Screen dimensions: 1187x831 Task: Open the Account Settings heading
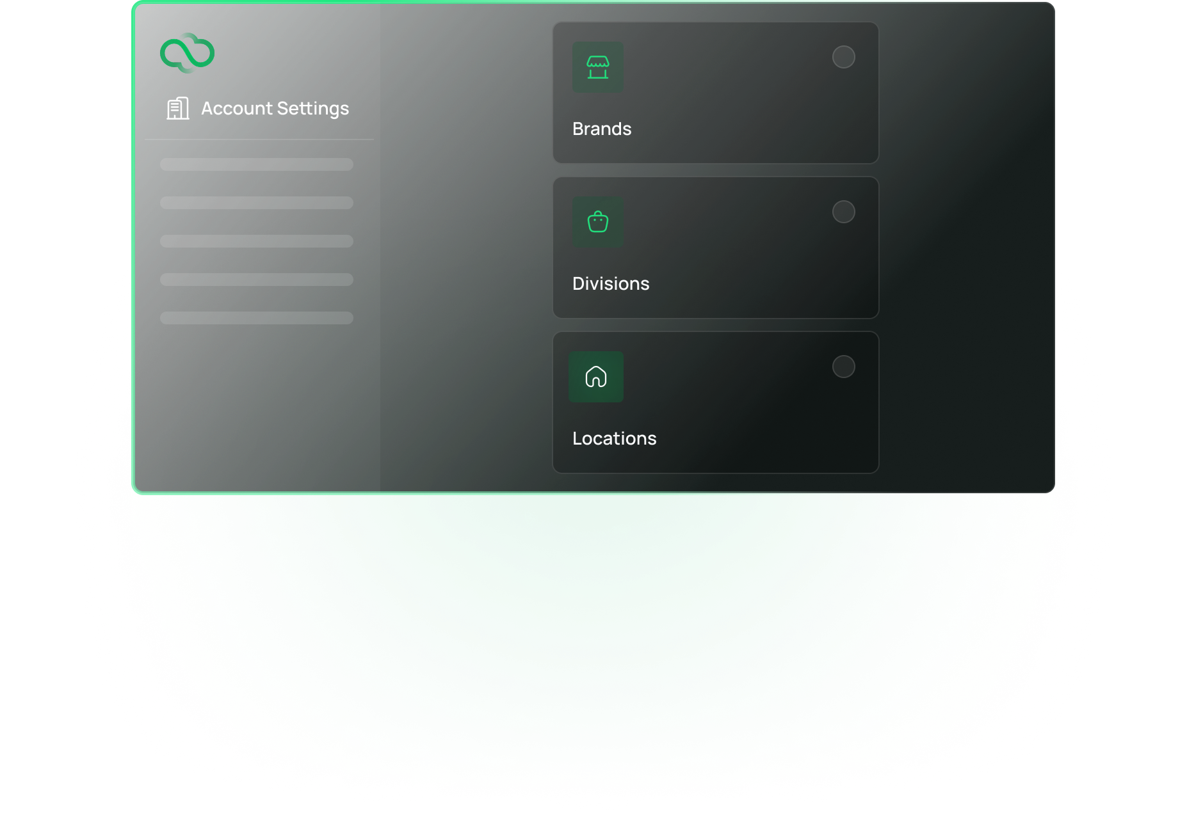pyautogui.click(x=275, y=109)
